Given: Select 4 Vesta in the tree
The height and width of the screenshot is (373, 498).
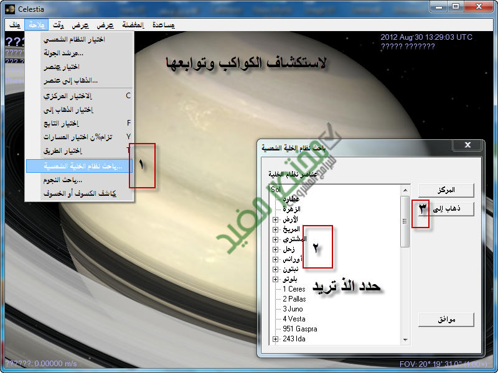Looking at the screenshot, I should 294,319.
